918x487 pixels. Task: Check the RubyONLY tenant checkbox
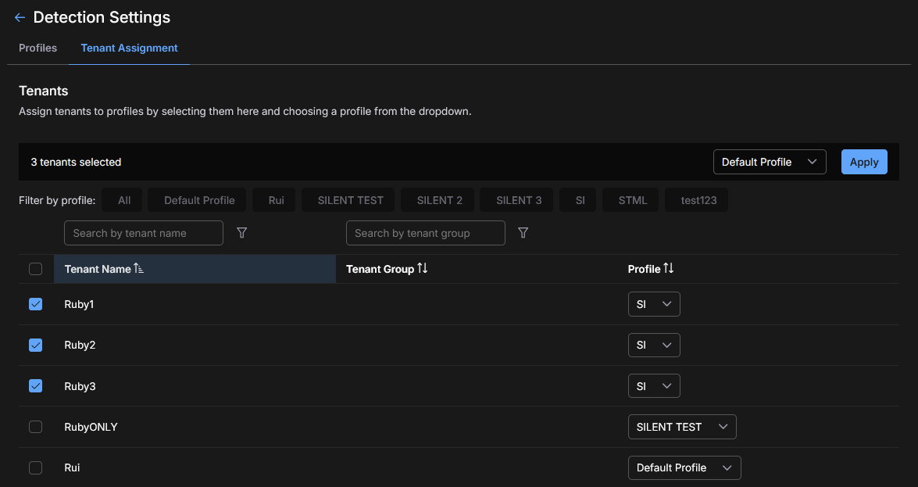click(x=35, y=427)
